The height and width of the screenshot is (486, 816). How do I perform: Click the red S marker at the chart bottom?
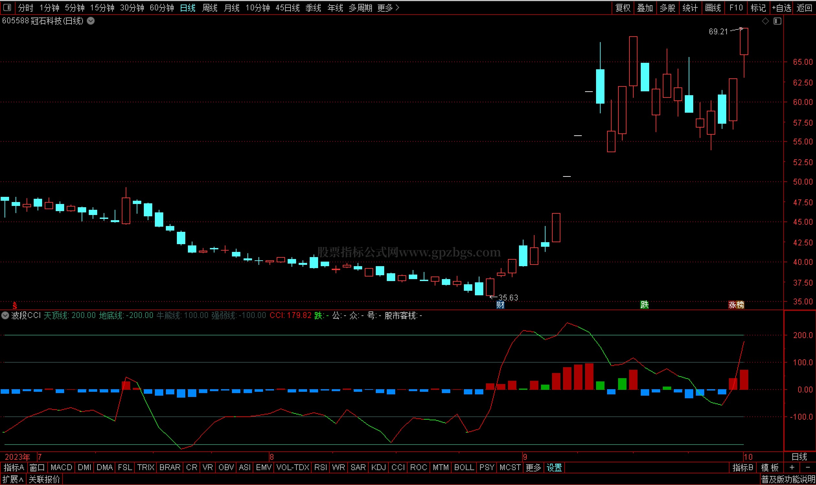15,305
